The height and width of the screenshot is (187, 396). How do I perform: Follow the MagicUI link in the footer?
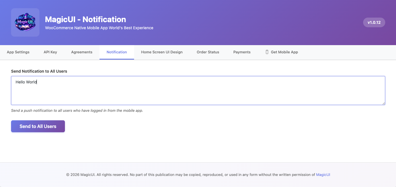click(x=323, y=175)
